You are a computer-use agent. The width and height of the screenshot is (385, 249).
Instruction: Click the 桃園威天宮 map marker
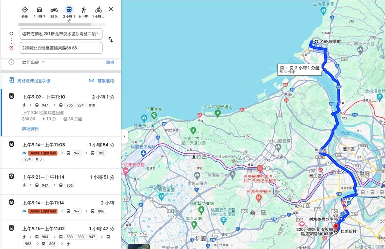(233, 175)
